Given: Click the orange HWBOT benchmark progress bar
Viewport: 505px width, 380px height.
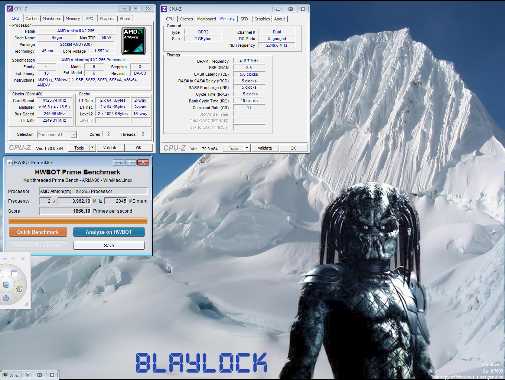Looking at the screenshot, I should tap(78, 220).
